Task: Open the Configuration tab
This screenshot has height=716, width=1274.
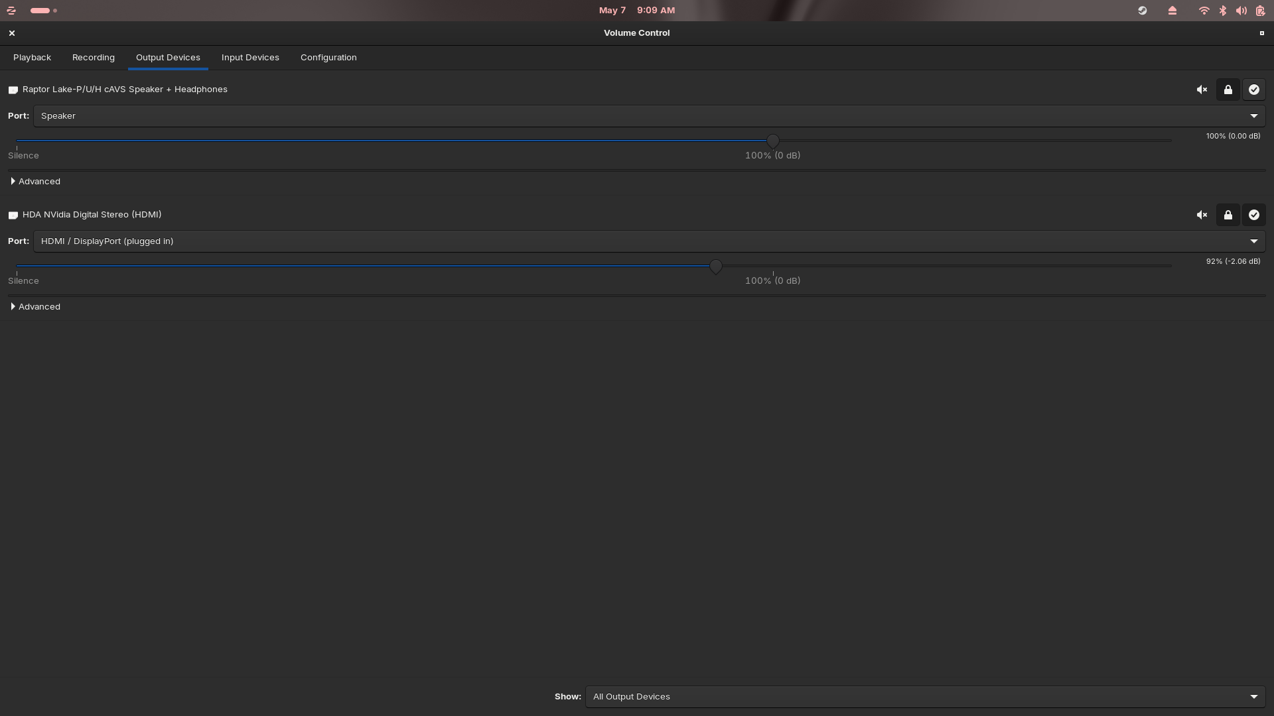Action: point(328,58)
